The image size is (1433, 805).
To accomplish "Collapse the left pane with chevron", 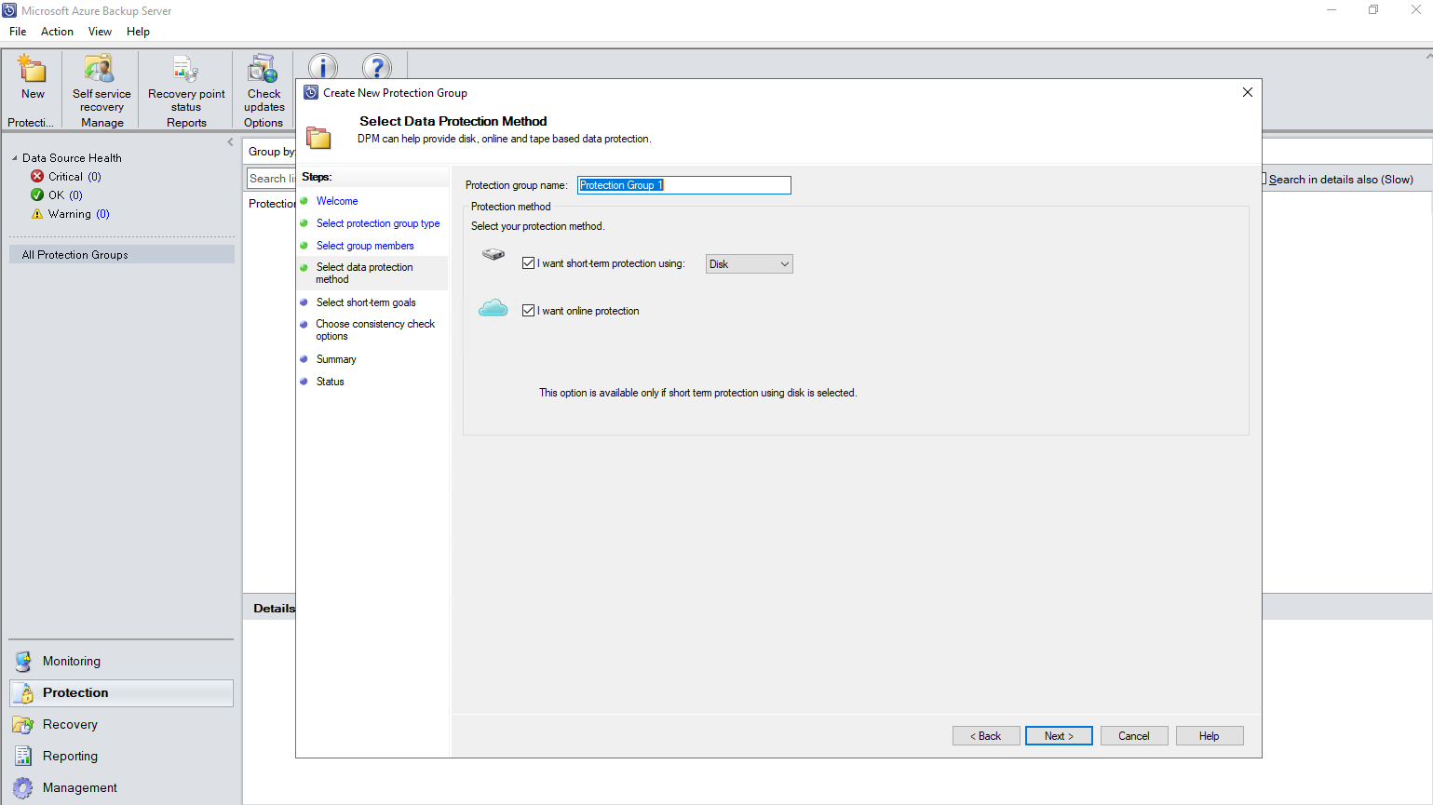I will point(230,142).
